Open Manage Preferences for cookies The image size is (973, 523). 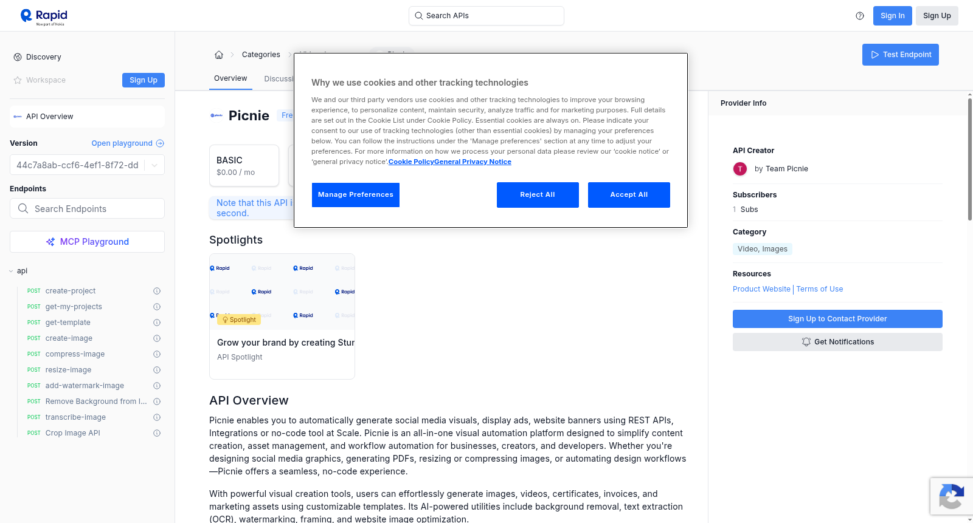click(356, 195)
